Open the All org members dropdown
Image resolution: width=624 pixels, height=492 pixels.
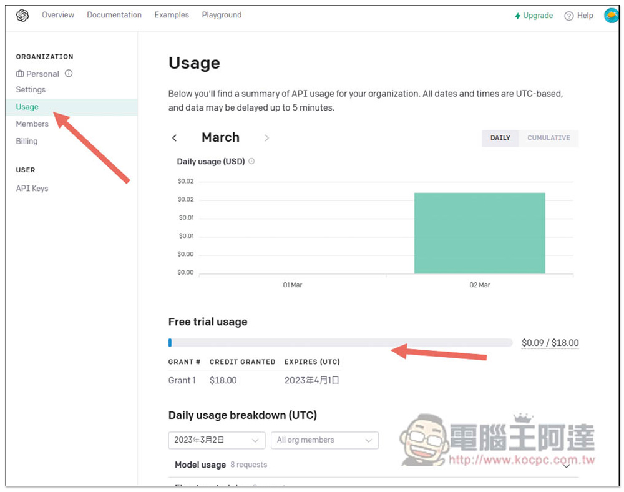tap(324, 440)
